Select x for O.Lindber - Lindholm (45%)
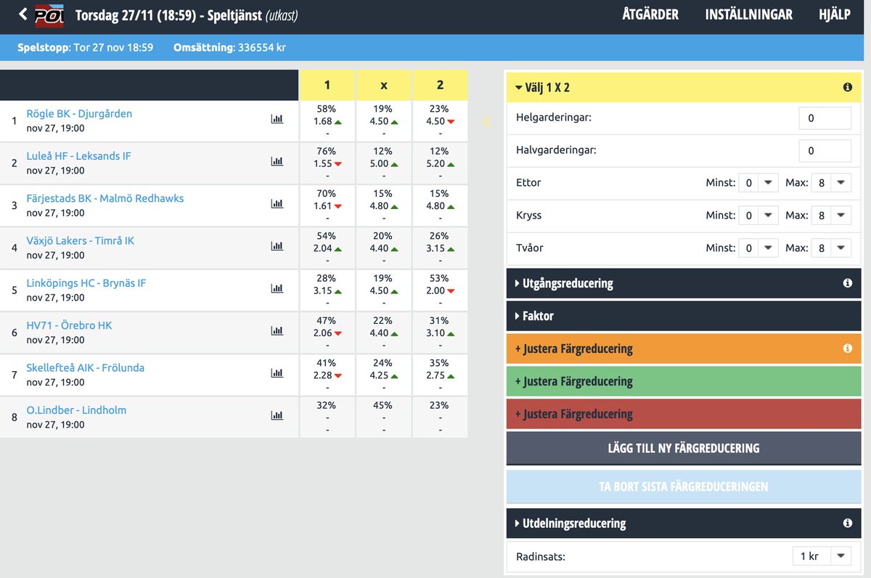The height and width of the screenshot is (578, 871). point(383,417)
